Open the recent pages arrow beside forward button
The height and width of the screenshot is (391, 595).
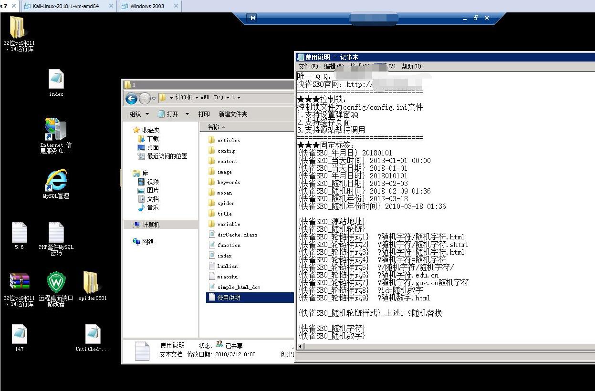154,98
